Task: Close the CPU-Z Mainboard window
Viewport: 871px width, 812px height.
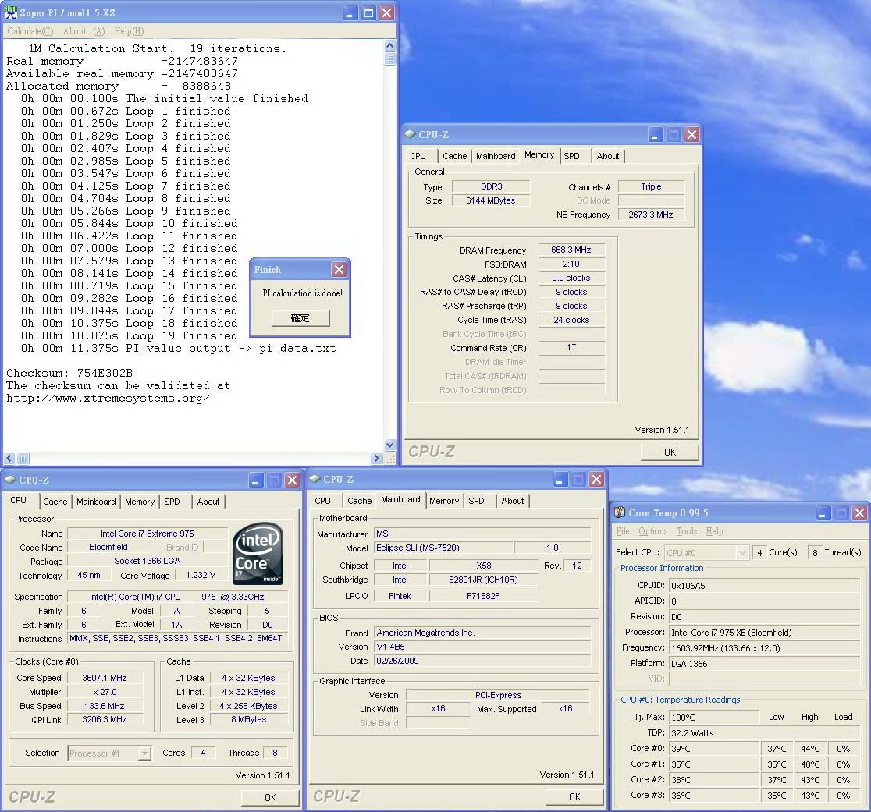Action: (x=596, y=479)
